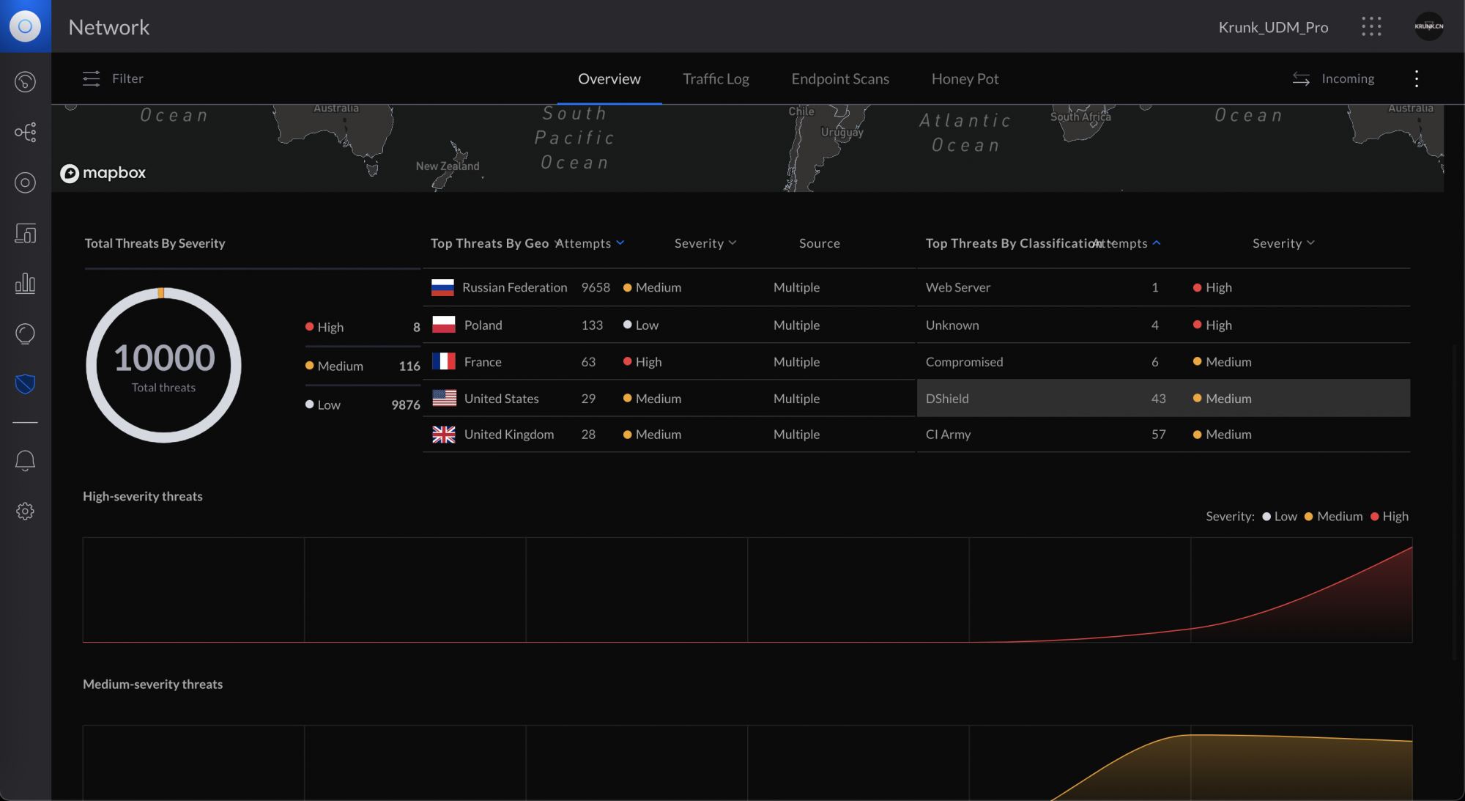Viewport: 1465px width, 801px height.
Task: Open the vertical three-dot more menu
Action: (x=1416, y=78)
